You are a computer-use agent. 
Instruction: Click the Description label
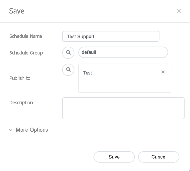point(21,103)
